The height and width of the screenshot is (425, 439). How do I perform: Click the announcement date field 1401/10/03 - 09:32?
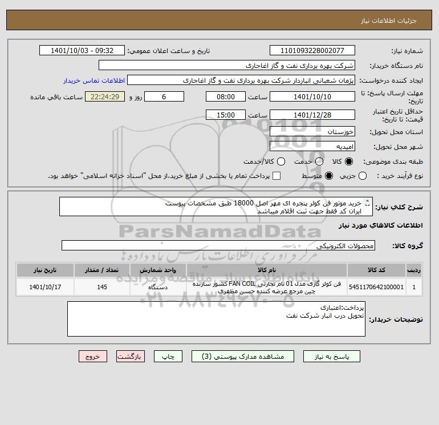(82, 50)
